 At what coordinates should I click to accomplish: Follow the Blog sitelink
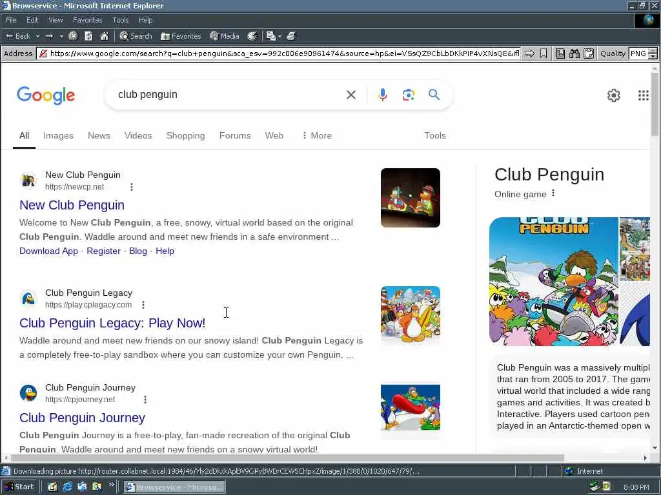click(x=138, y=251)
